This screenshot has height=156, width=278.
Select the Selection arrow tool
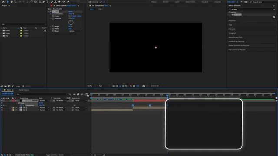point(8,2)
